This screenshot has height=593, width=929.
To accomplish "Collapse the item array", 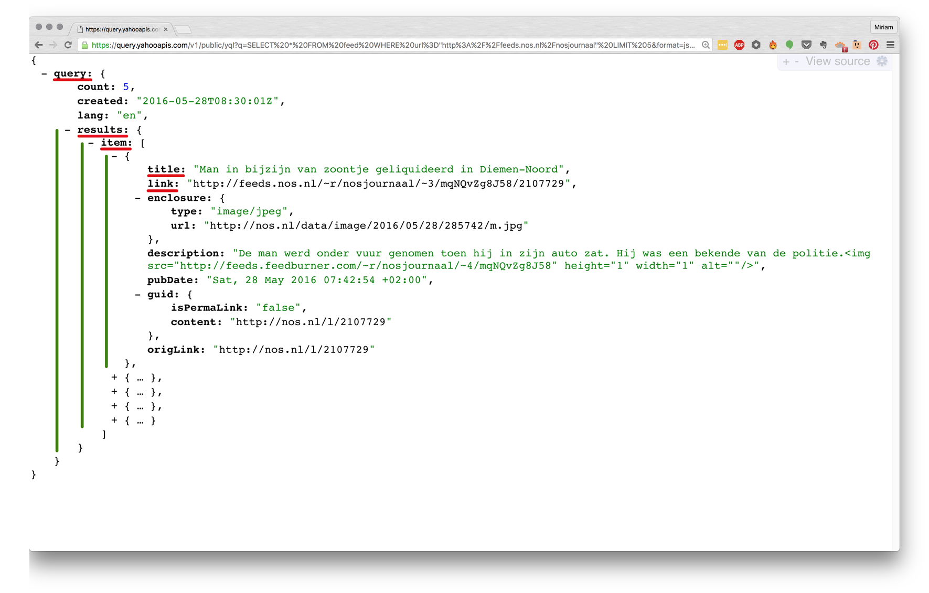I will [x=91, y=143].
